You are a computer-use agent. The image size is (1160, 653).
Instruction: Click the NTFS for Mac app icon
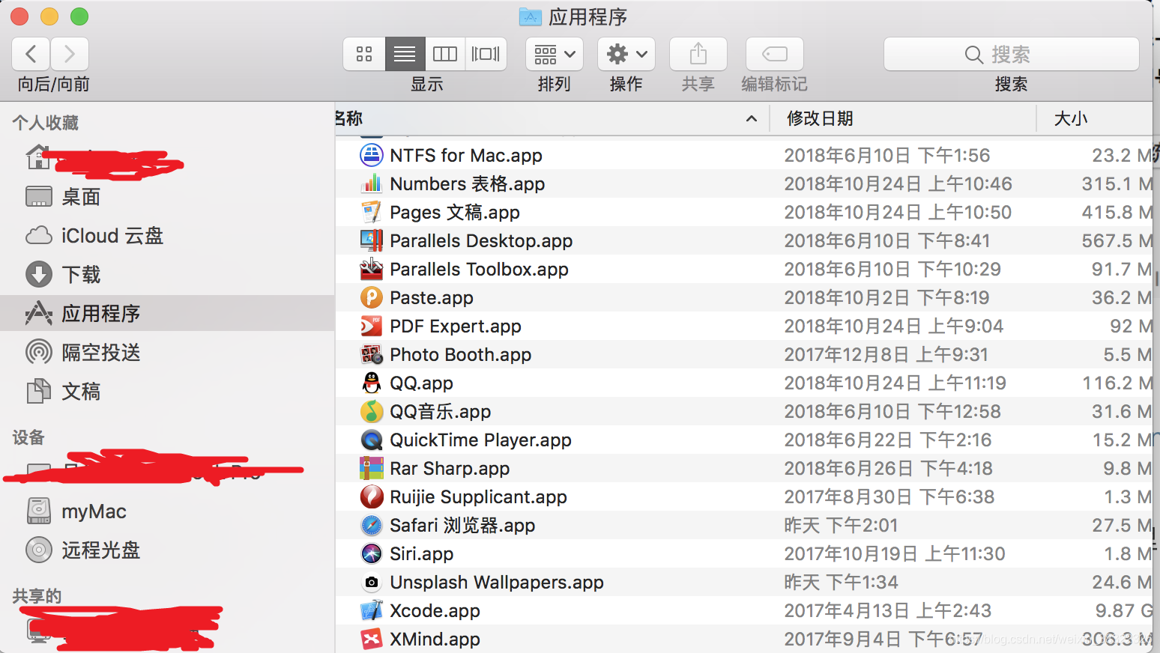[x=372, y=155]
